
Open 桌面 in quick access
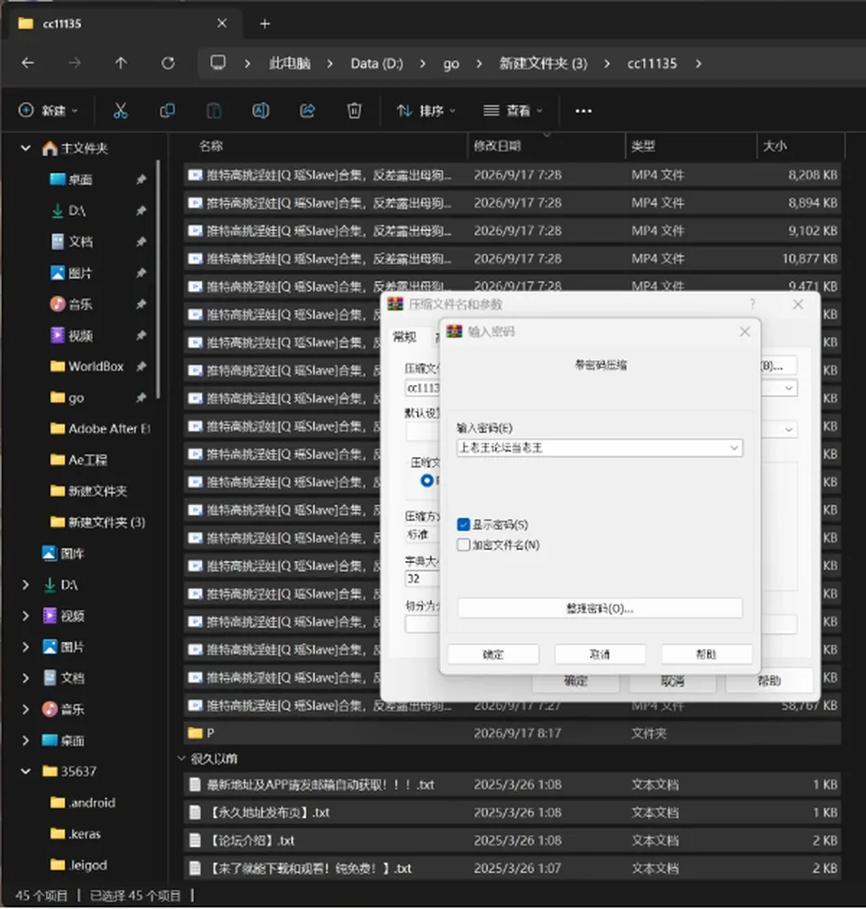click(x=80, y=179)
